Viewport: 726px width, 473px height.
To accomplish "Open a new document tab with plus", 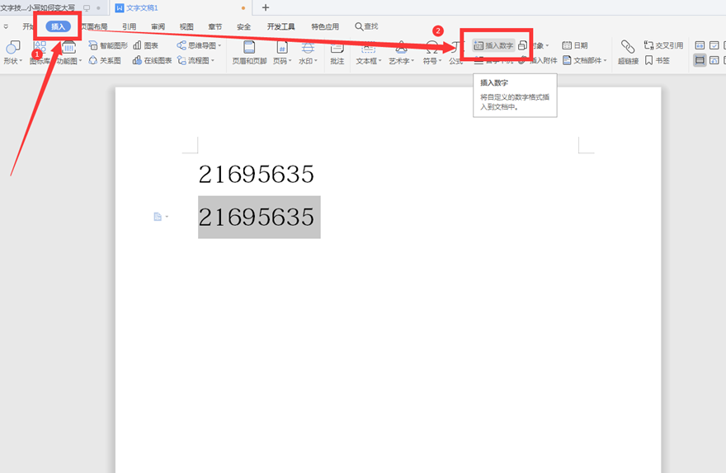I will click(266, 7).
